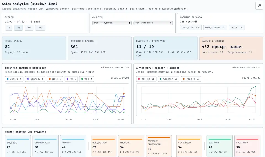The width and height of the screenshot is (265, 157).
Task: Click the refresh icon button
Action: point(259,6)
